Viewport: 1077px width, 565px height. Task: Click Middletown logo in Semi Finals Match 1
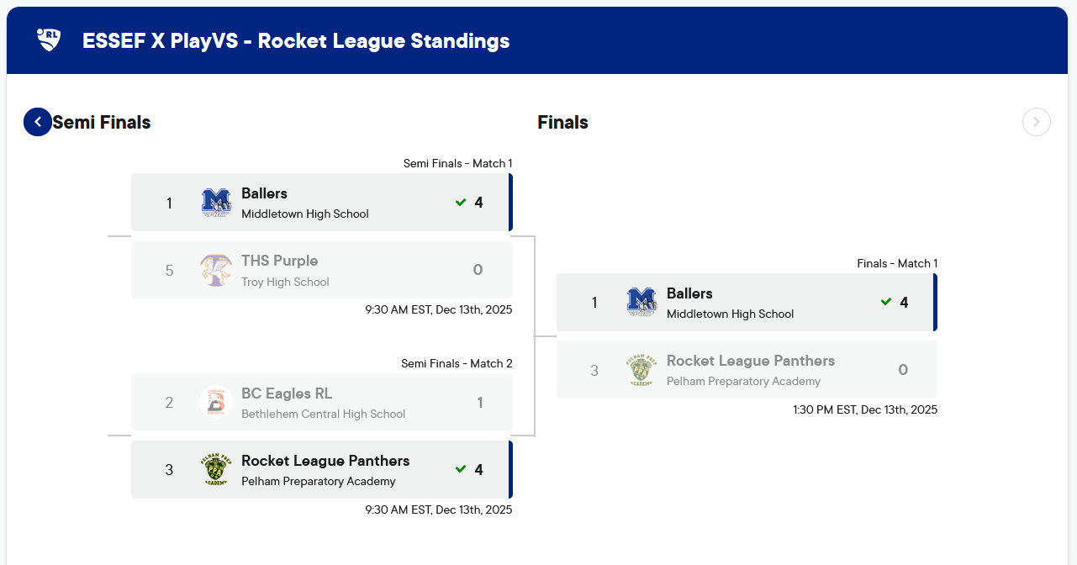(x=216, y=203)
